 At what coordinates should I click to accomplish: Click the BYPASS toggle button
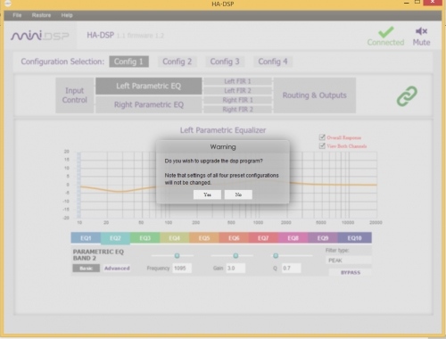tap(351, 272)
